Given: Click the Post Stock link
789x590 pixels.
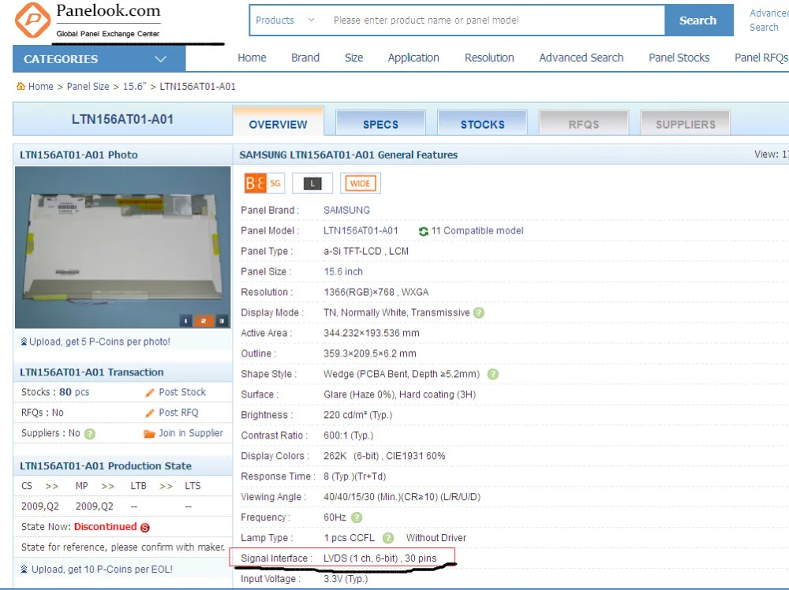Looking at the screenshot, I should pyautogui.click(x=182, y=392).
